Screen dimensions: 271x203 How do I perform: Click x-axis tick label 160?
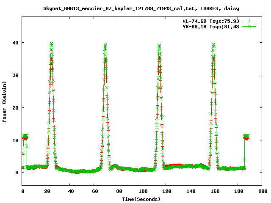coord(215,191)
